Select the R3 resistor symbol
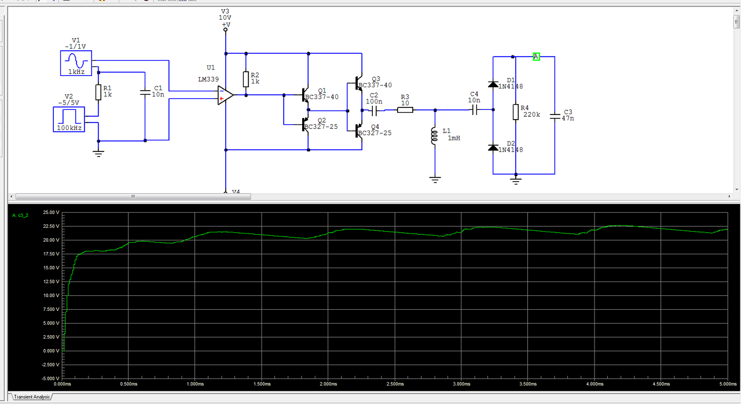Screen dimensions: 741x404 [405, 109]
